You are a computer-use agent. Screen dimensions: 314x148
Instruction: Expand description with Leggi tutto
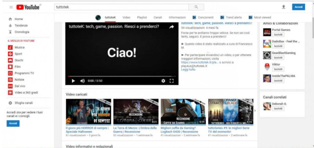188,69
